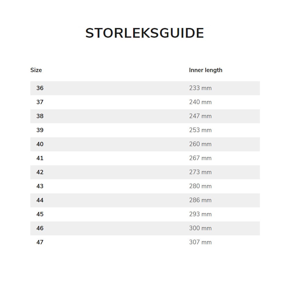Screen dimensions: 286x286
Task: Click size 37 row label
Action: [x=40, y=102]
